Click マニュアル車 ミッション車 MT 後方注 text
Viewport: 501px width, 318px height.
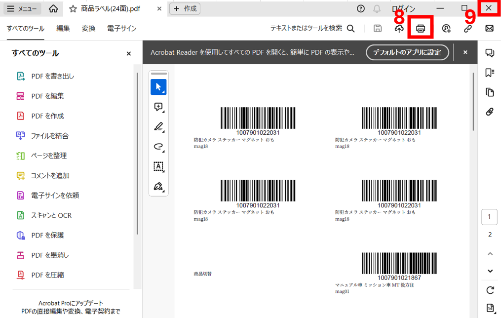(x=375, y=285)
